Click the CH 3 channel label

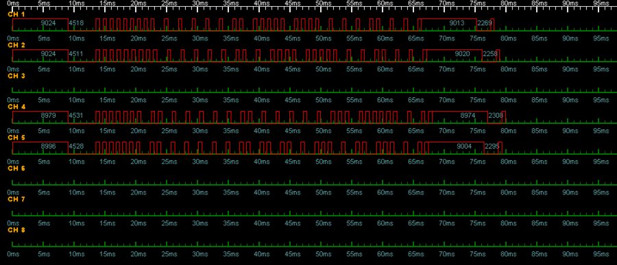(16, 75)
